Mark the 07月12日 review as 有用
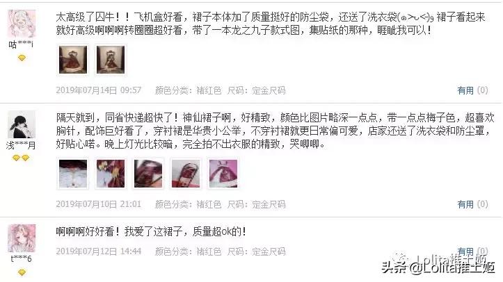The image size is (503, 282). (465, 251)
